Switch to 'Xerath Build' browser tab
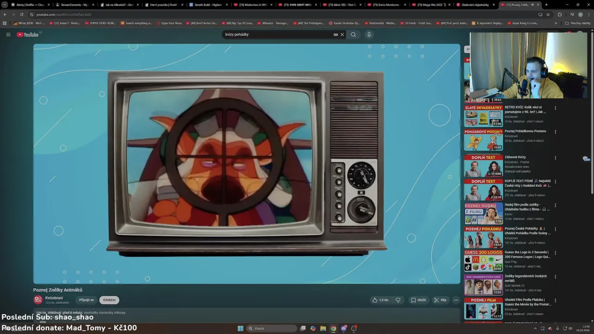 click(x=208, y=5)
